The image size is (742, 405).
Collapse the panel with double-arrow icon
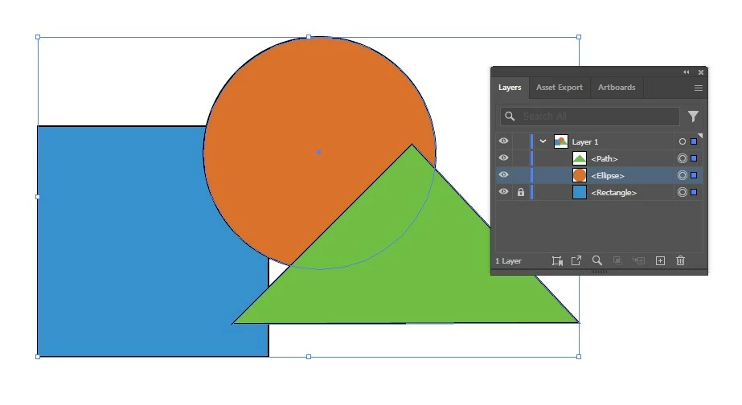687,72
